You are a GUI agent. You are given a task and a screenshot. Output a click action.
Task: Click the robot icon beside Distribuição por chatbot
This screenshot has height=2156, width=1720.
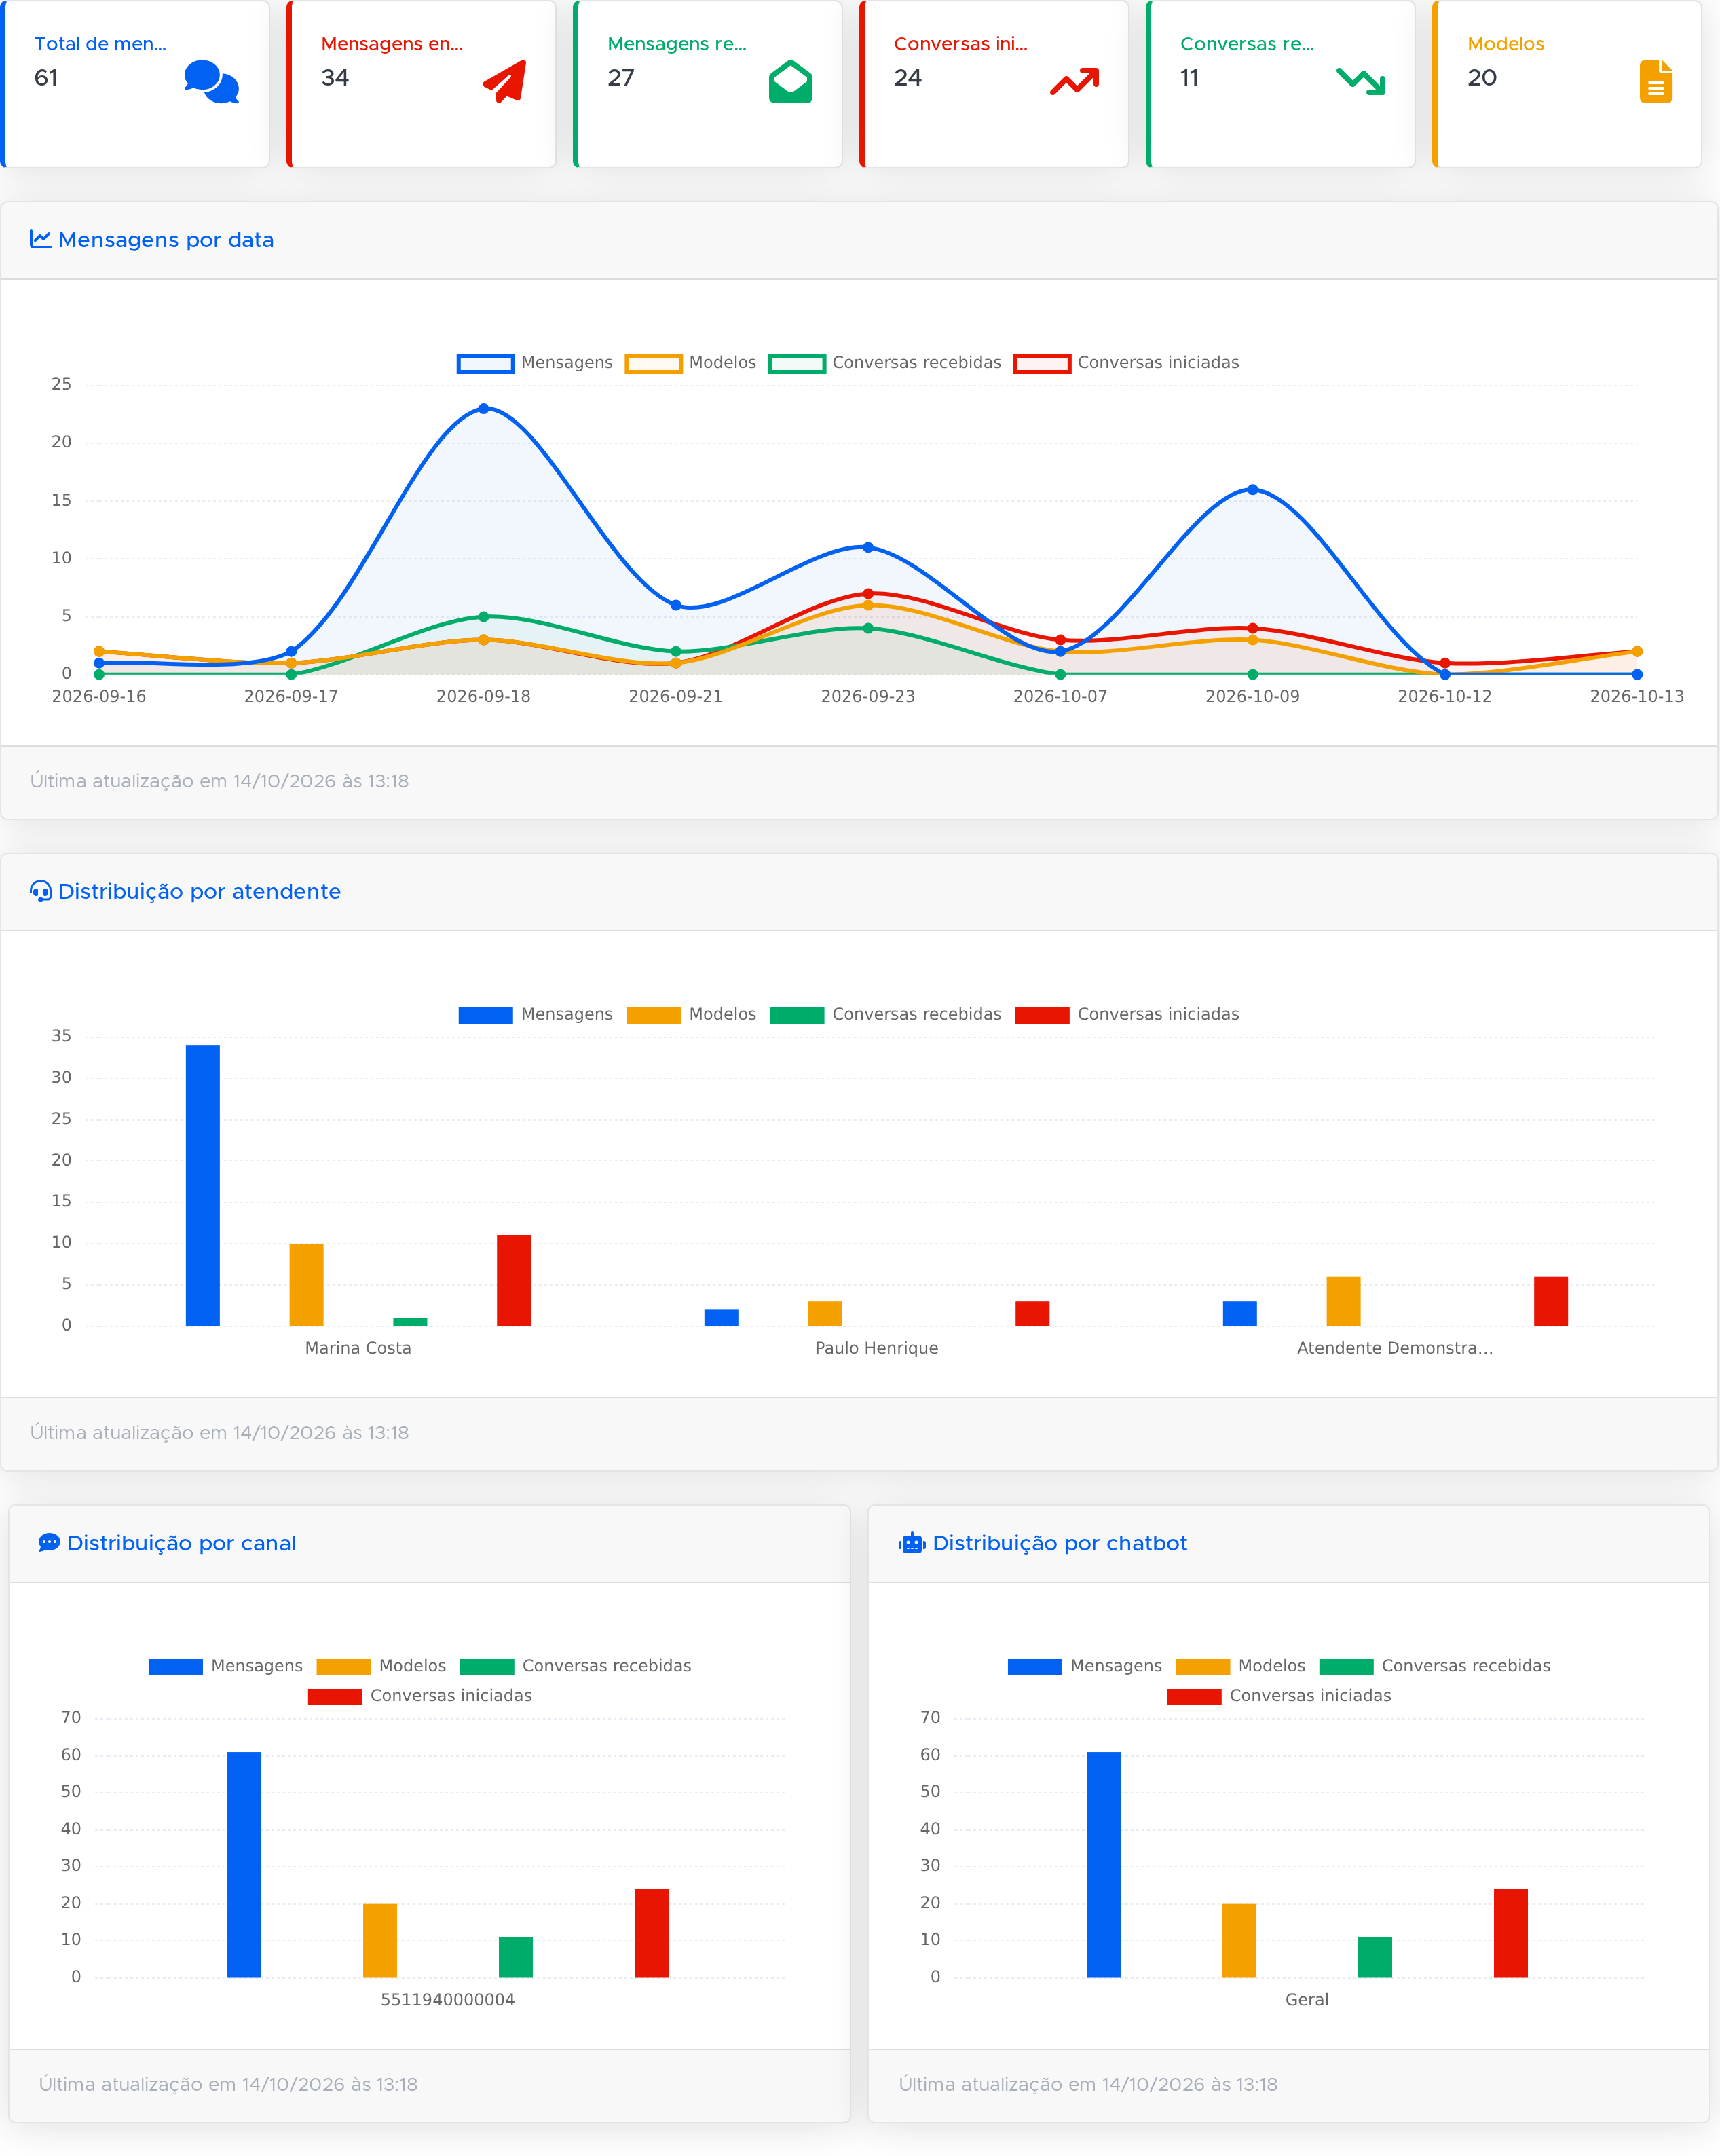[912, 1543]
